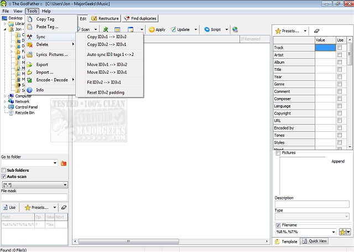Click the tag field list vertical scrollbar
The height and width of the screenshot is (252, 354).
tap(350, 94)
